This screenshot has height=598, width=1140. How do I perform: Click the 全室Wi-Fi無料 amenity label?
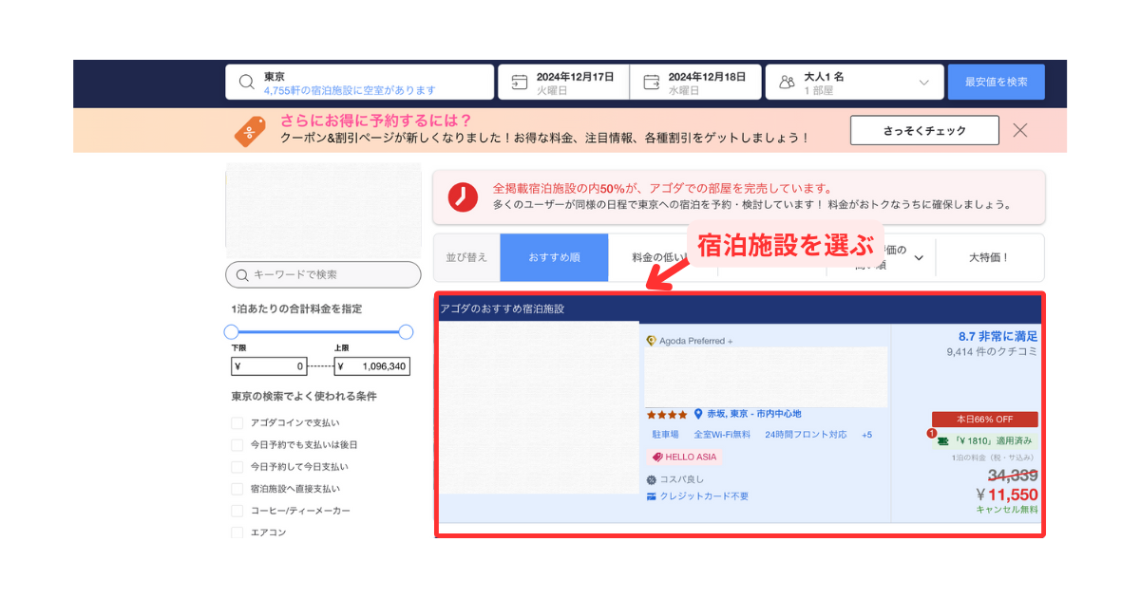point(722,435)
